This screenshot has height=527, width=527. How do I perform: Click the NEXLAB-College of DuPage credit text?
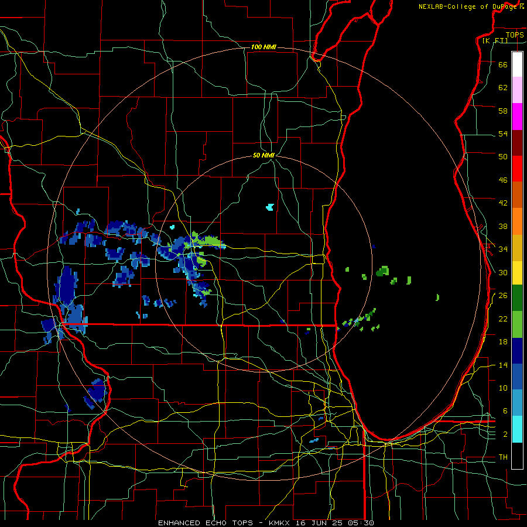471,6
